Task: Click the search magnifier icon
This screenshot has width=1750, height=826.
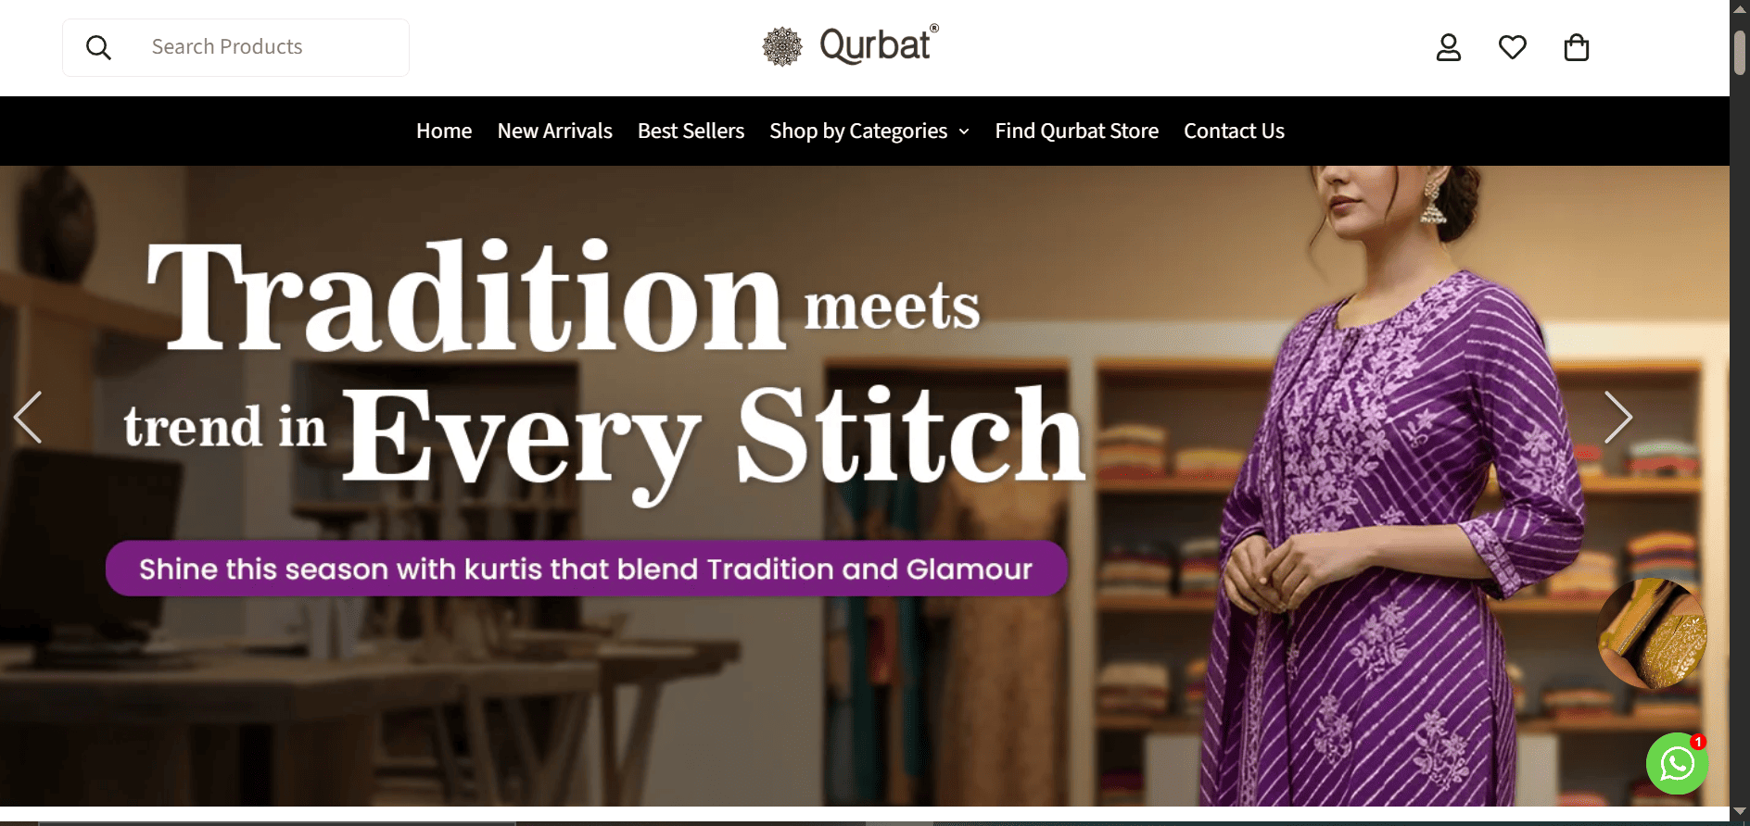Action: (x=98, y=47)
